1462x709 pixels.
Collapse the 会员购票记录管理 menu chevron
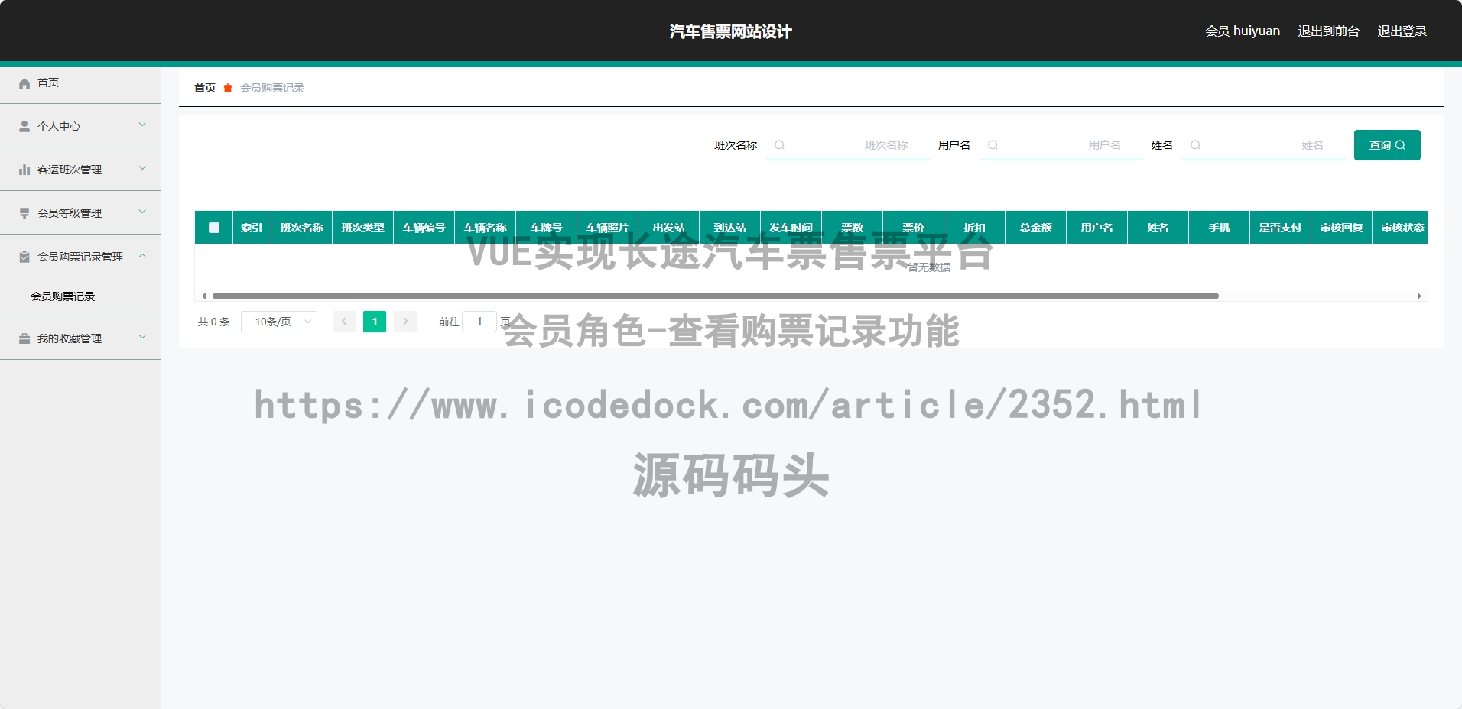pos(142,255)
